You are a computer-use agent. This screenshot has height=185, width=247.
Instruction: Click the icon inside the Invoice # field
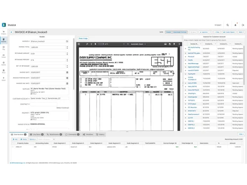click(67, 41)
